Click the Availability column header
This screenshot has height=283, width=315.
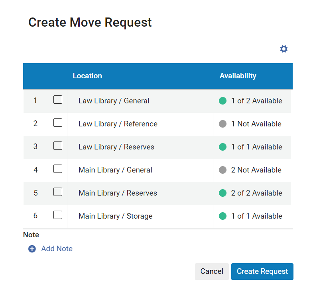(238, 76)
